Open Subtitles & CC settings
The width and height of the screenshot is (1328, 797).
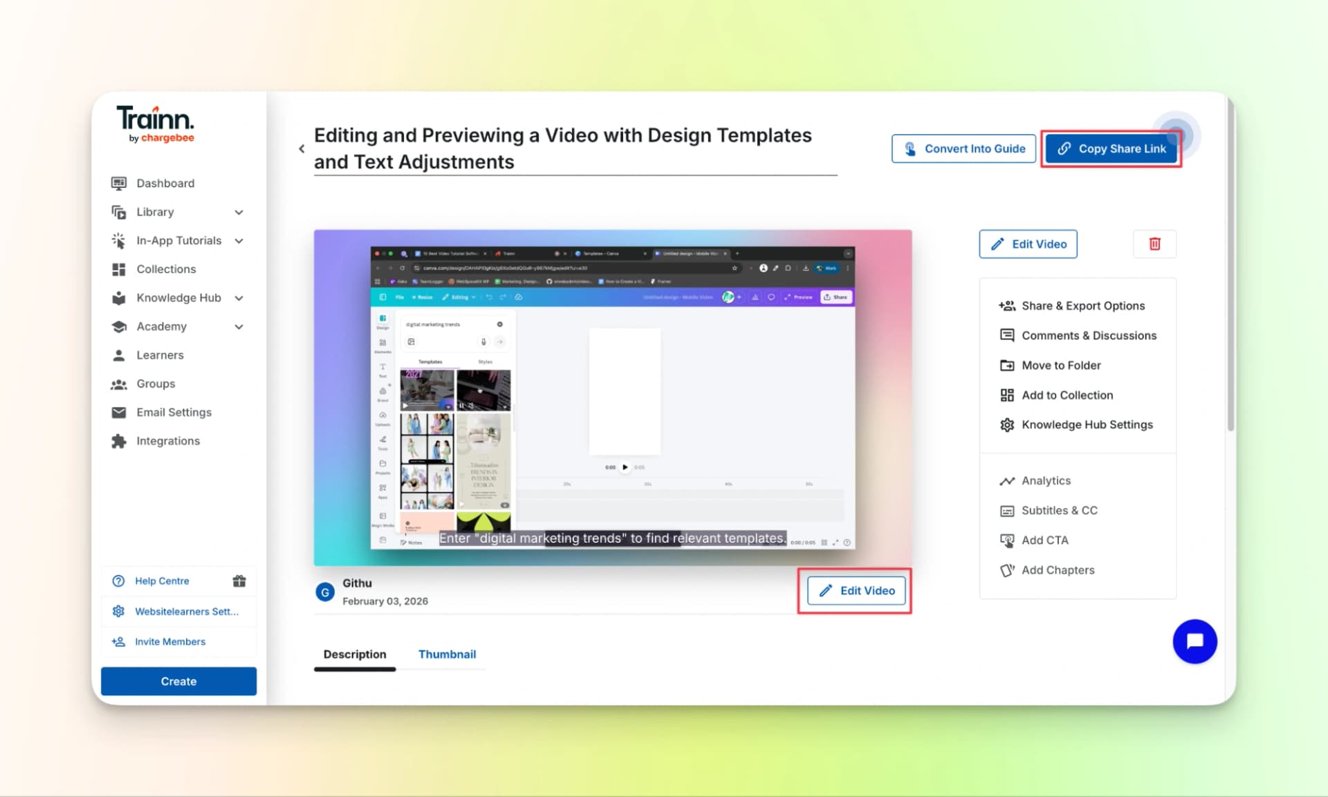pos(1058,510)
